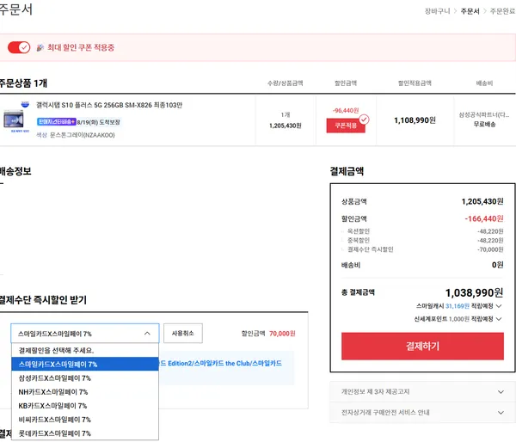Choose 결제할인을 선택해 주세요 placeholder option
Screen dimensions: 516x442
point(85,351)
